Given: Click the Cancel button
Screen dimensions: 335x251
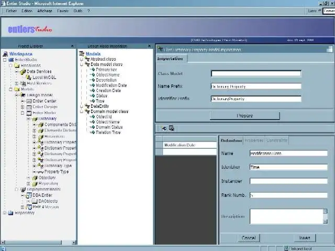Looking at the screenshot, I should [249, 238].
